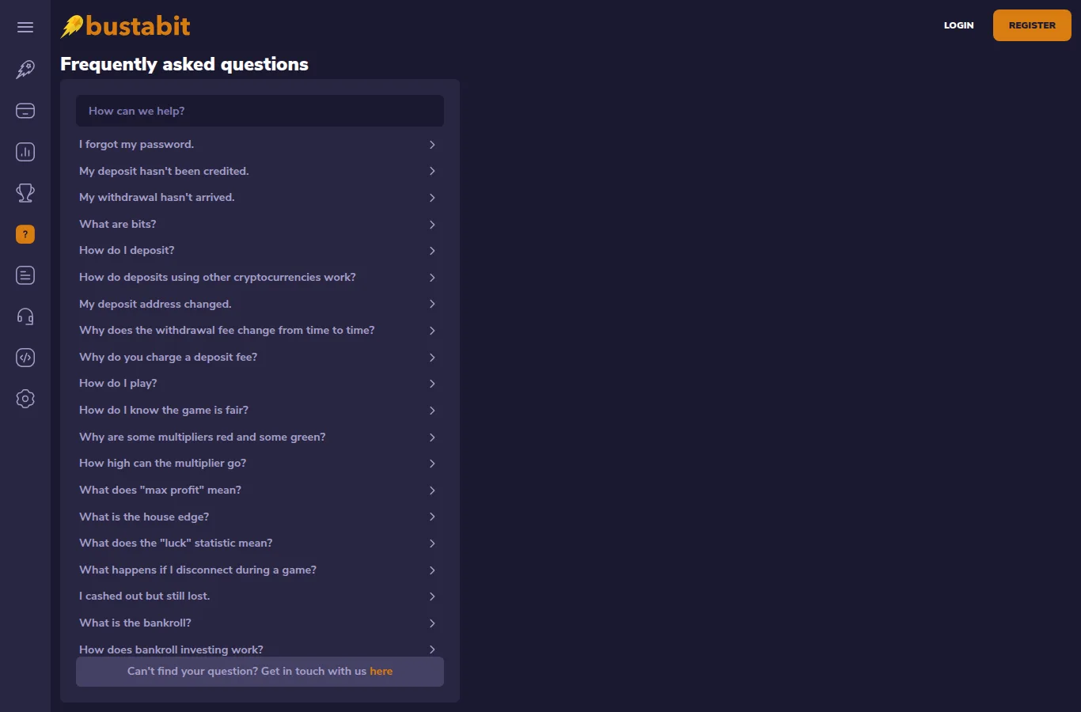Click the orange 'here' contact link
Image resolution: width=1081 pixels, height=712 pixels.
[x=381, y=671]
